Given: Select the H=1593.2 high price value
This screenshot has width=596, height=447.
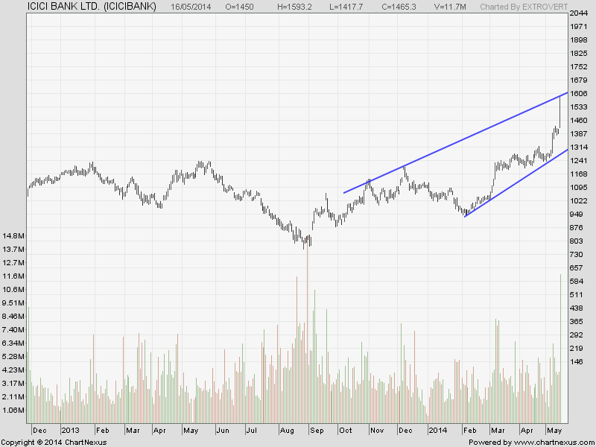Looking at the screenshot, I should [x=297, y=7].
